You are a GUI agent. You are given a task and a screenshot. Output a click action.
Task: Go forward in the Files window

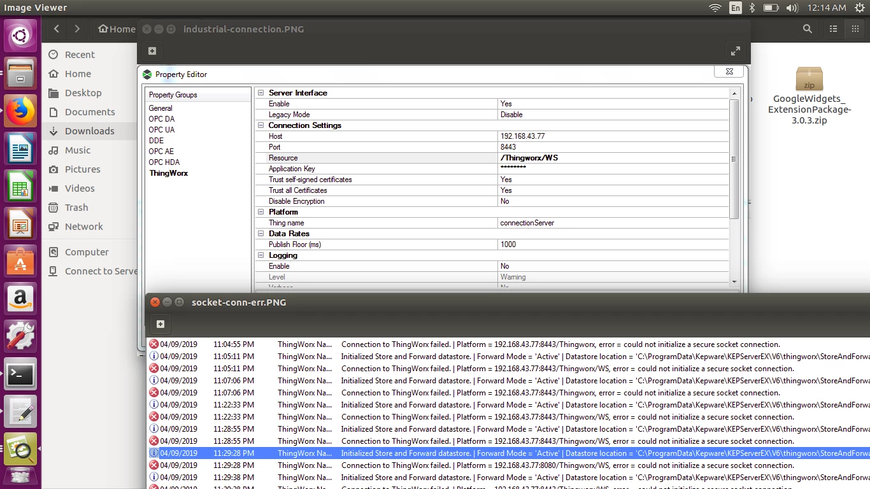point(77,29)
